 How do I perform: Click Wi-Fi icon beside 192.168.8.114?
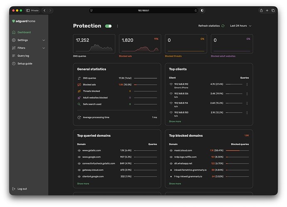(x=171, y=103)
